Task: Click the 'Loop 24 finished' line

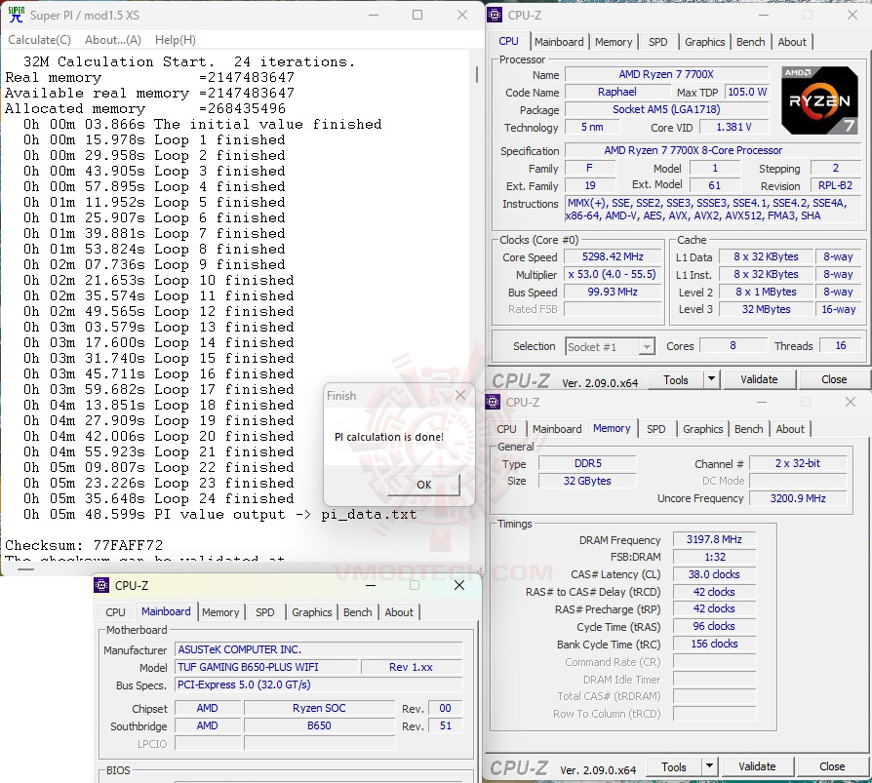Action: pos(158,499)
